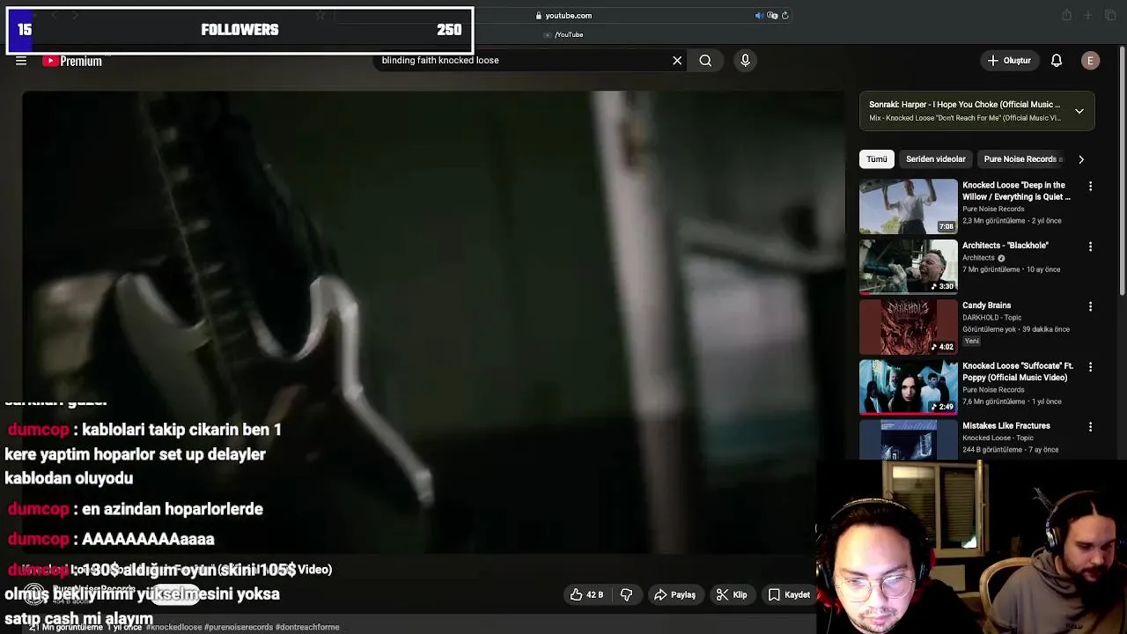The width and height of the screenshot is (1127, 634).
Task: Show more filter chips arrow
Action: click(1081, 159)
